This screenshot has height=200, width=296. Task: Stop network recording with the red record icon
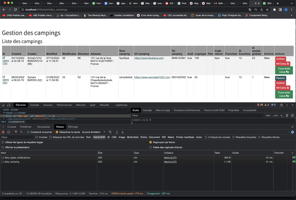point(3,132)
